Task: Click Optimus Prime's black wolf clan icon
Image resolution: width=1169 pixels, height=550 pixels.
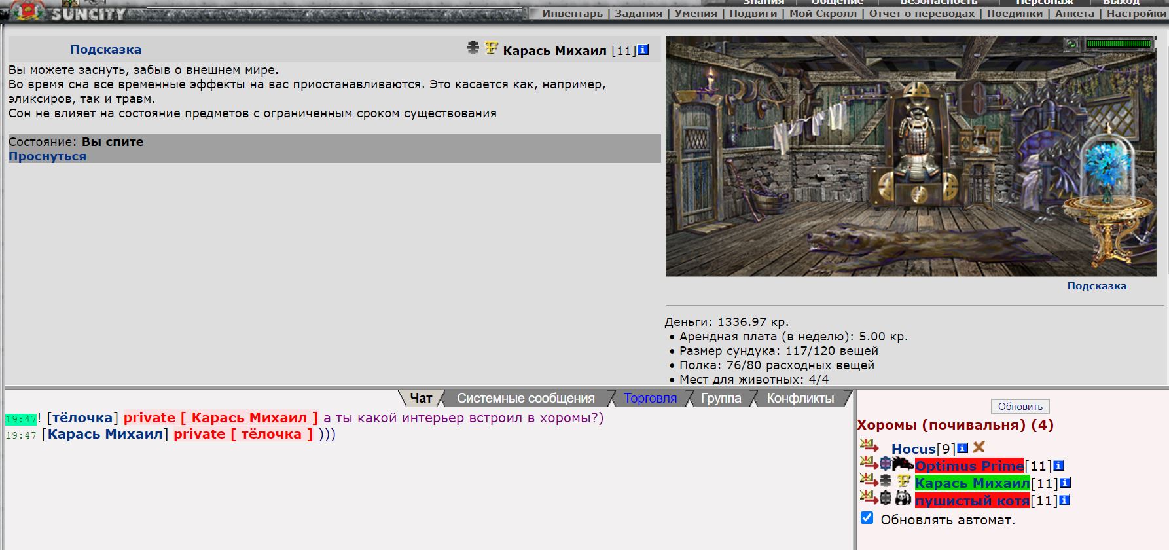Action: (x=903, y=464)
